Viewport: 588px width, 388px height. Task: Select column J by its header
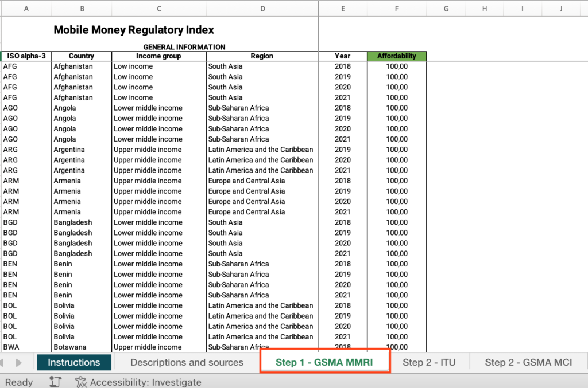point(561,9)
